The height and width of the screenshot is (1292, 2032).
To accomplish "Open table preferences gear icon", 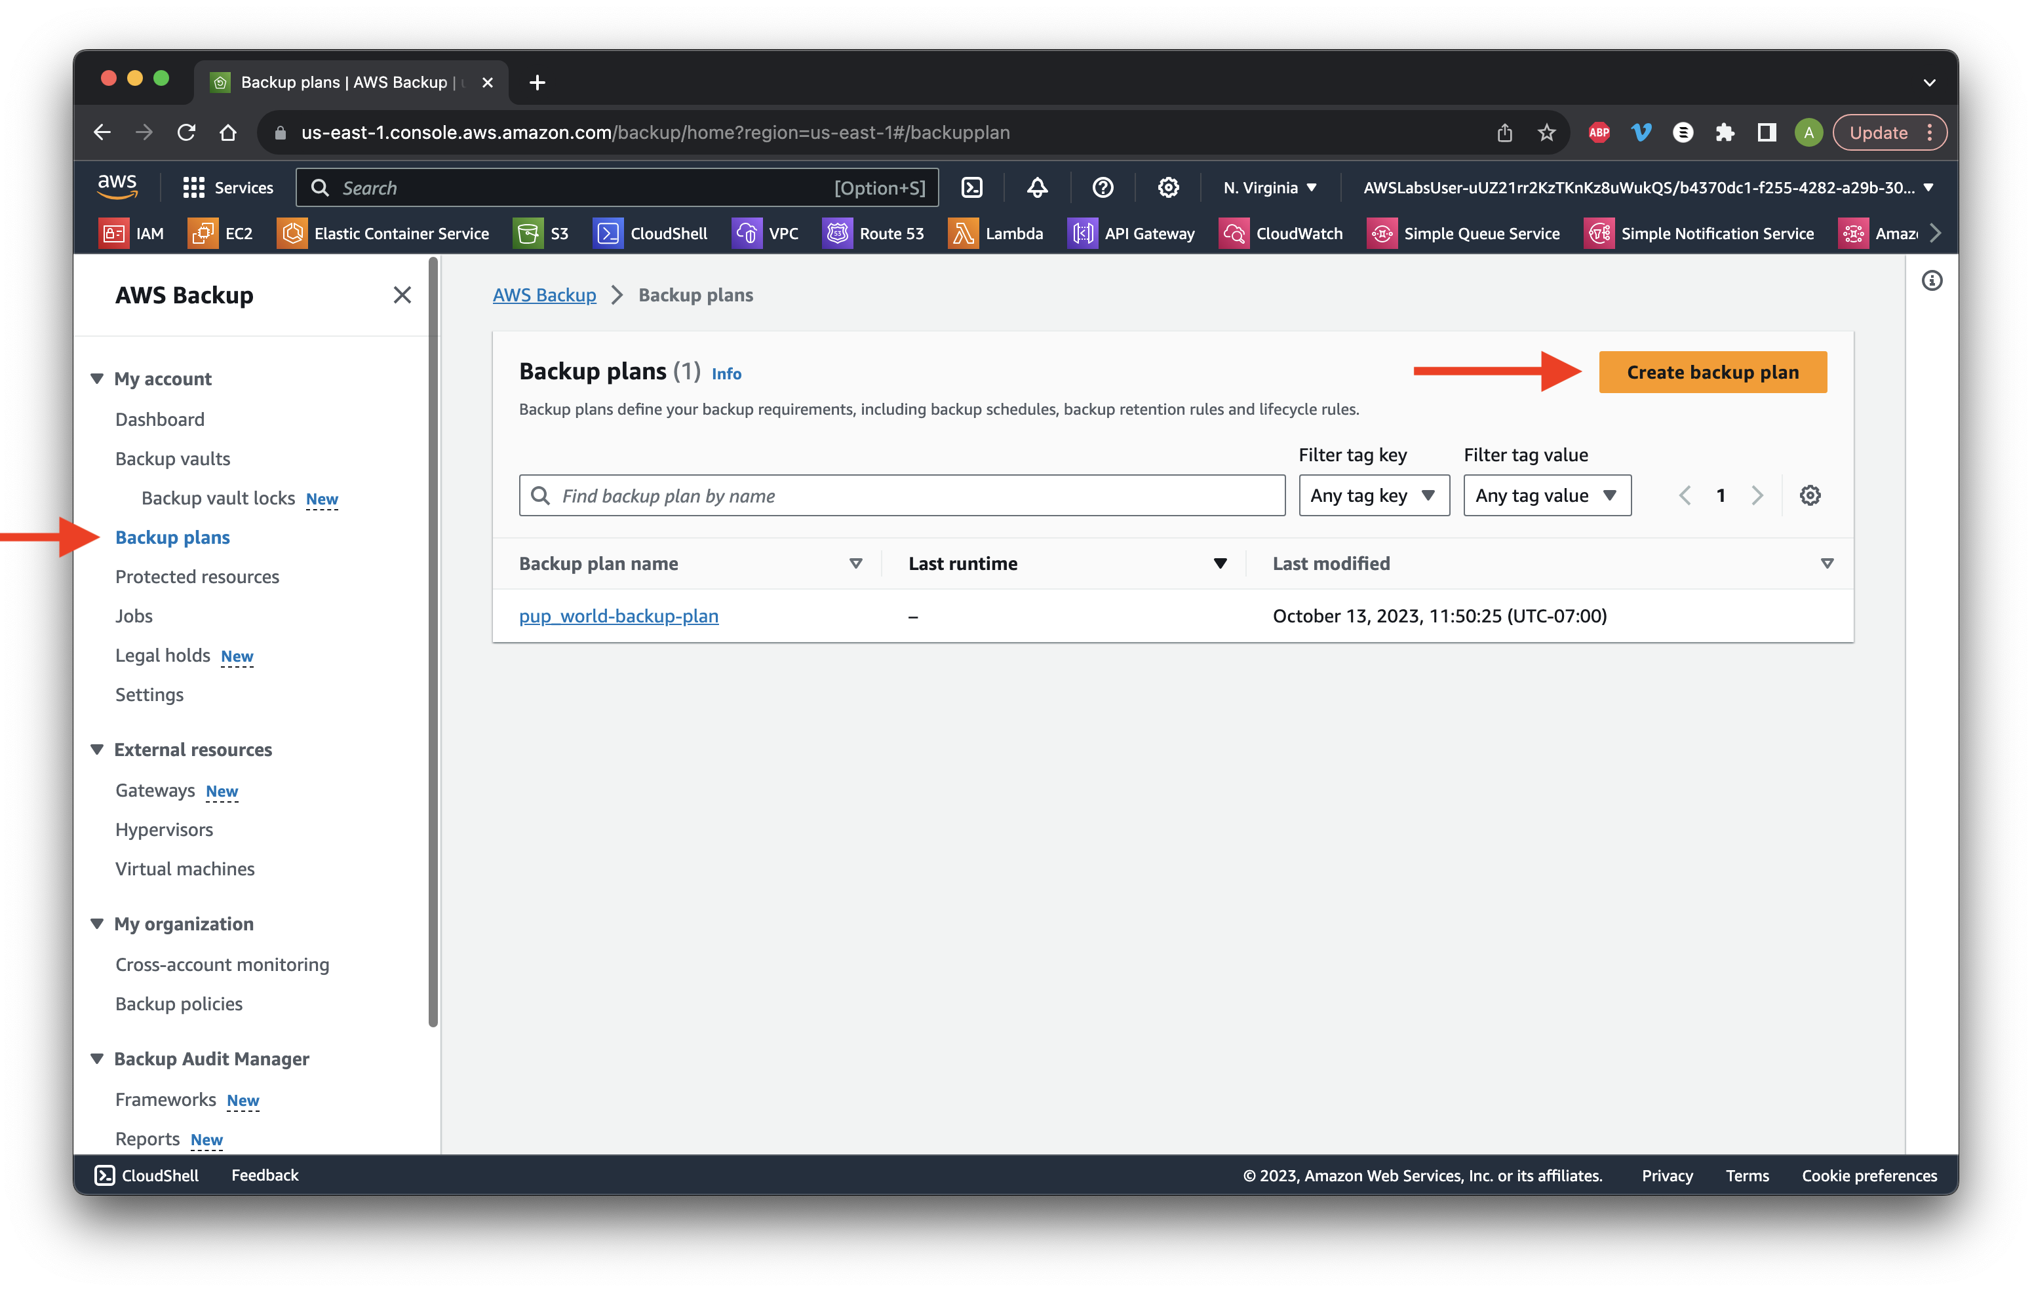I will point(1810,495).
